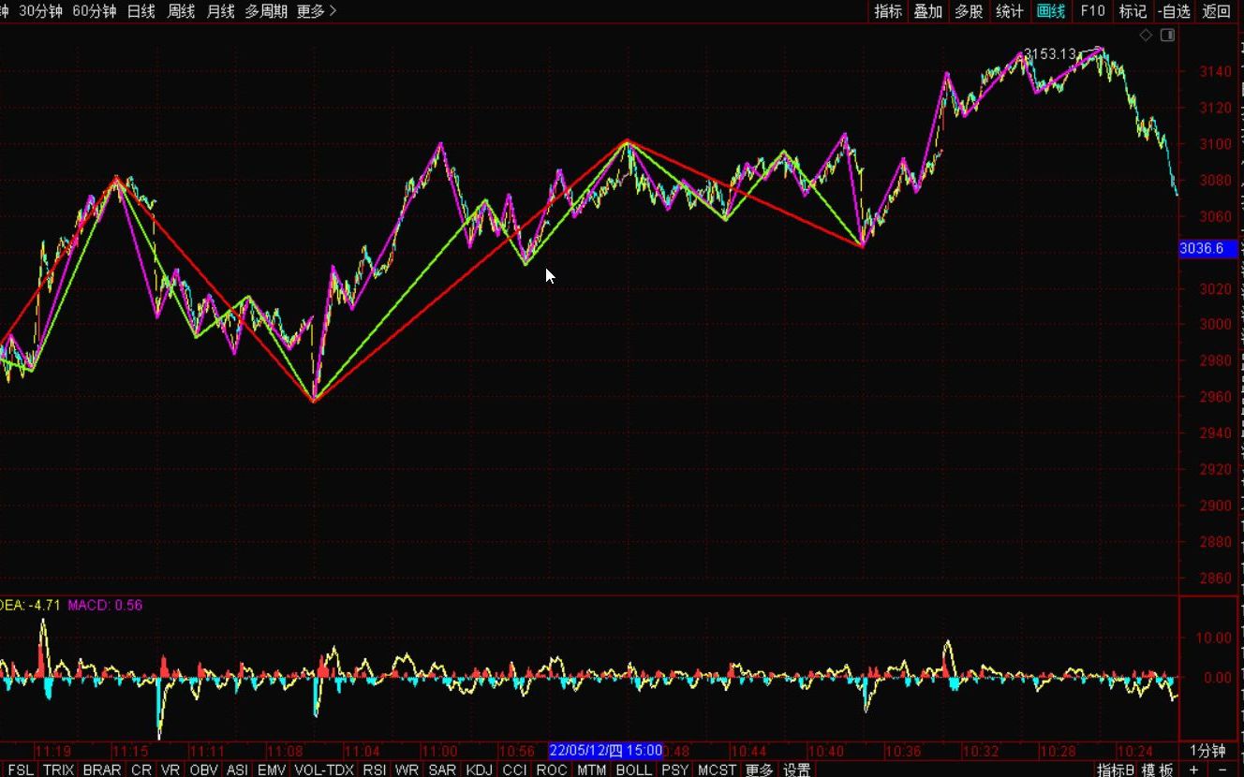The image size is (1244, 777).
Task: Select the VOL-TDX indicator tab
Action: [325, 770]
